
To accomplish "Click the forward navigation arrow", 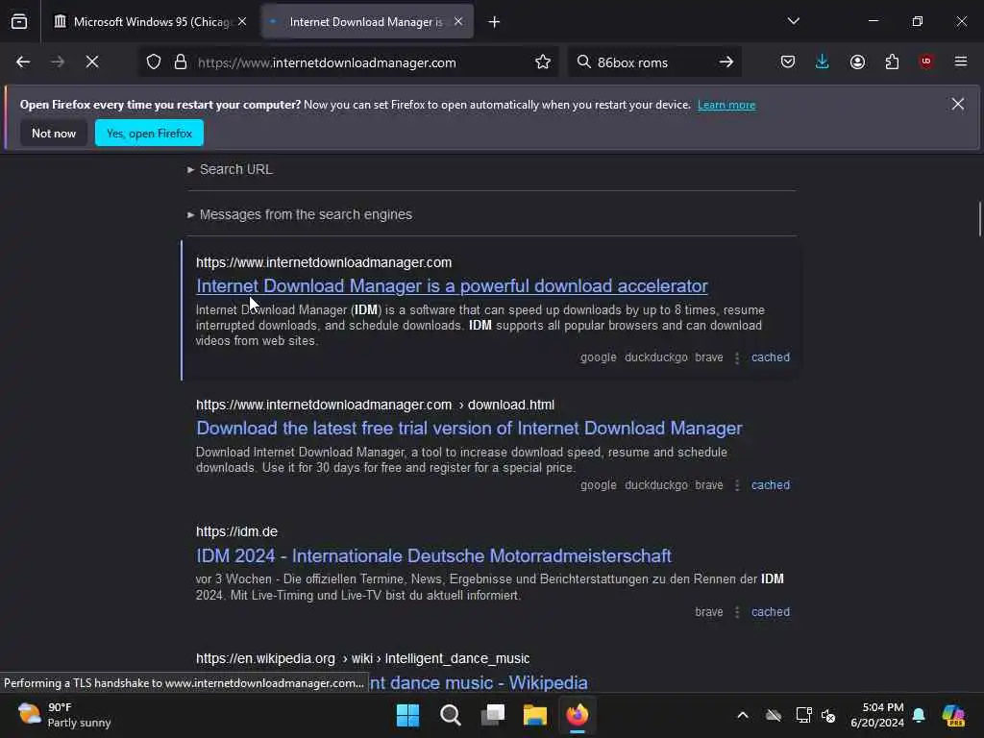I will tap(58, 61).
